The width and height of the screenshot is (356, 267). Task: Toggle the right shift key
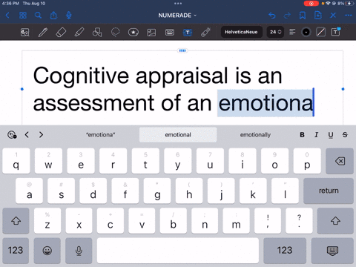tap(335, 221)
